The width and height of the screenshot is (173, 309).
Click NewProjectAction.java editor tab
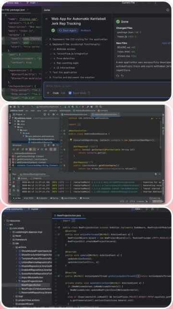click(68, 215)
